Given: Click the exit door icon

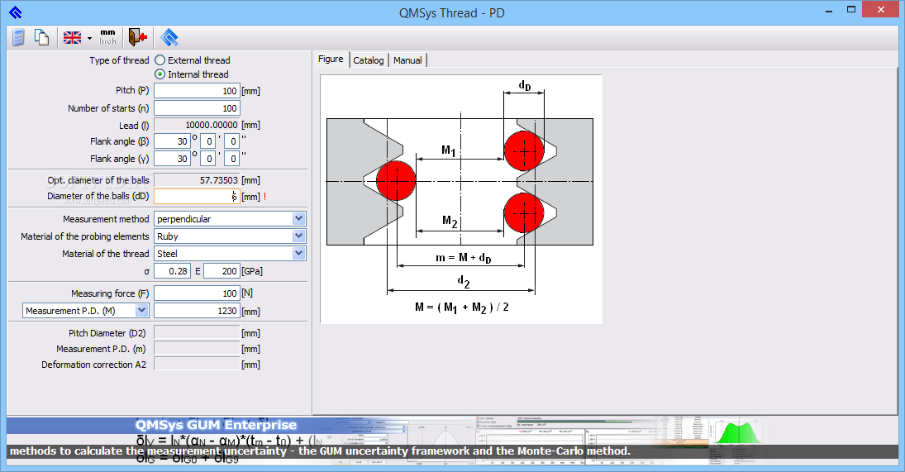Looking at the screenshot, I should [x=137, y=37].
